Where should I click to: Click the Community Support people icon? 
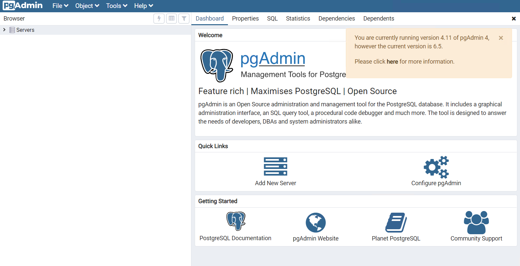click(x=476, y=223)
